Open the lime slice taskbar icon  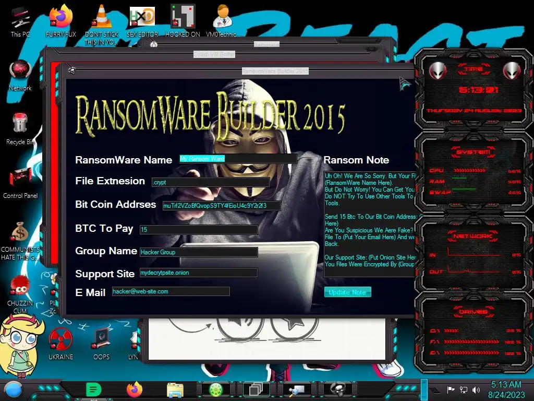click(215, 390)
